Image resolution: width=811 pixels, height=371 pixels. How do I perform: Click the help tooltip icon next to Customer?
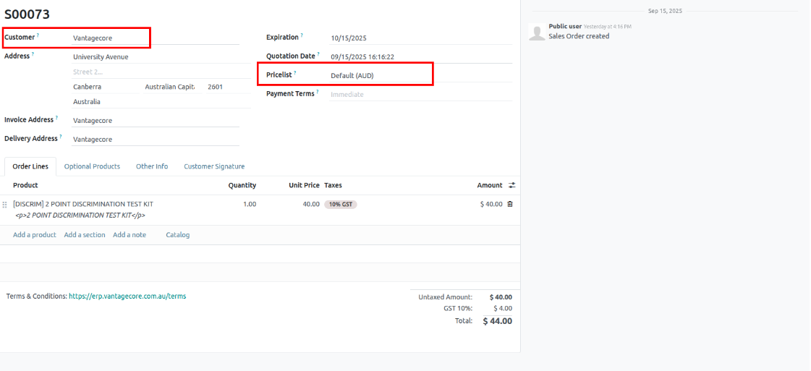coord(38,35)
